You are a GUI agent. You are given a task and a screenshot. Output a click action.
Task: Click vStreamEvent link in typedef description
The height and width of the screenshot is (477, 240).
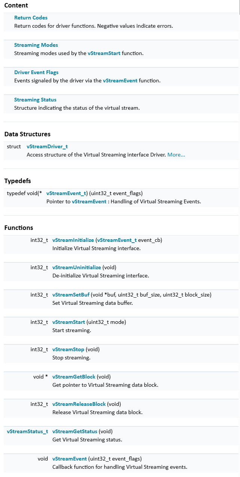[x=89, y=201]
